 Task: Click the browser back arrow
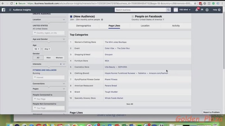click(x=3, y=3)
